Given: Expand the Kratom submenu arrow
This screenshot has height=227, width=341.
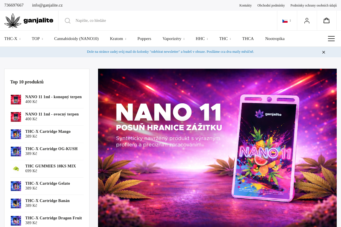Looking at the screenshot, I should point(126,39).
